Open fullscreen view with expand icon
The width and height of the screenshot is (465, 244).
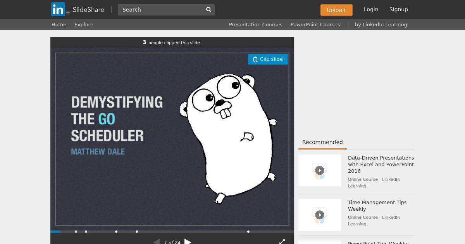click(x=282, y=241)
